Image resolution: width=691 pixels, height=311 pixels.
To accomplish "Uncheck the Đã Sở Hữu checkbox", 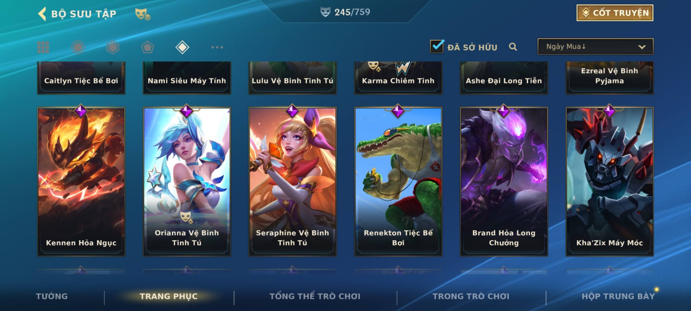I will coord(437,46).
